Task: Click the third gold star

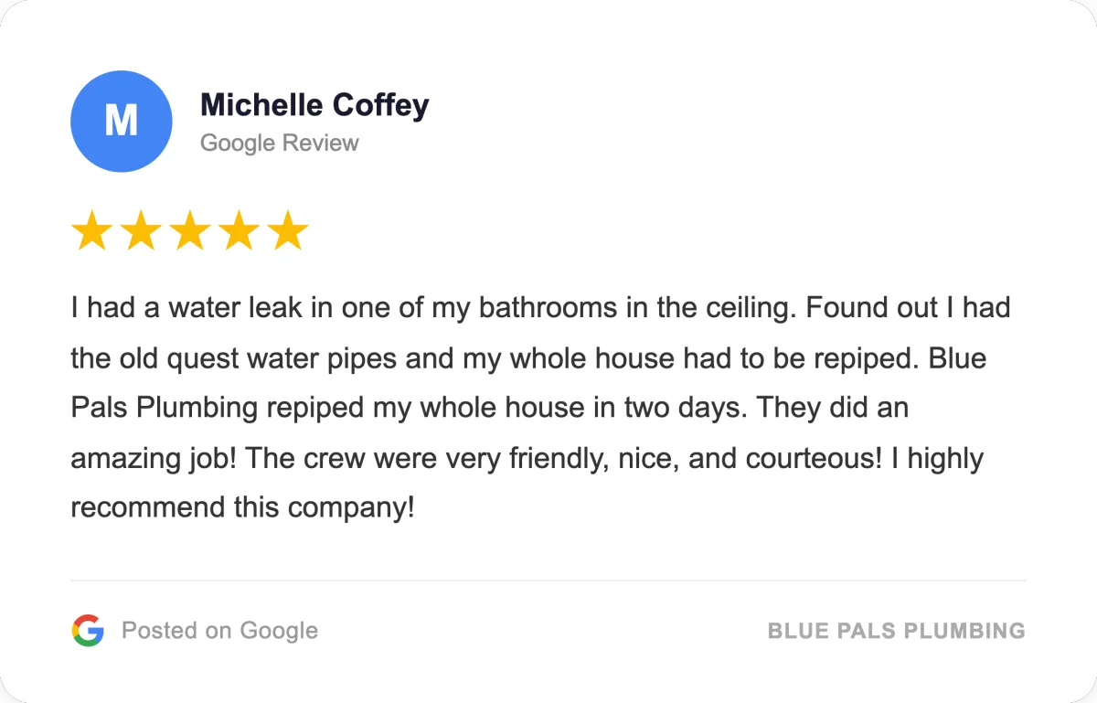Action: (x=189, y=231)
